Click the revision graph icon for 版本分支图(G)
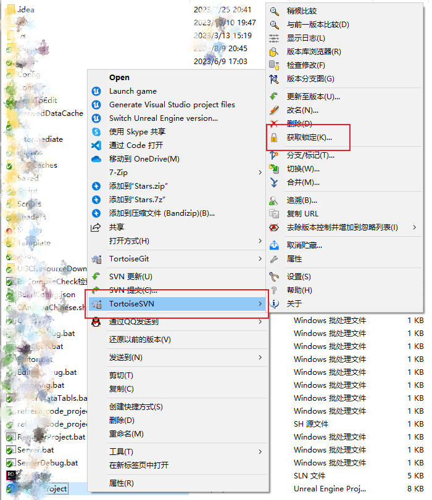This screenshot has width=432, height=500. coord(275,79)
